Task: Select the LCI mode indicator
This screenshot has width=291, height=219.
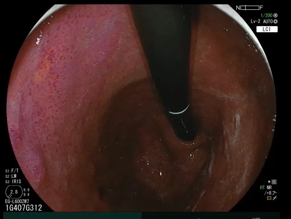Action: [267, 29]
